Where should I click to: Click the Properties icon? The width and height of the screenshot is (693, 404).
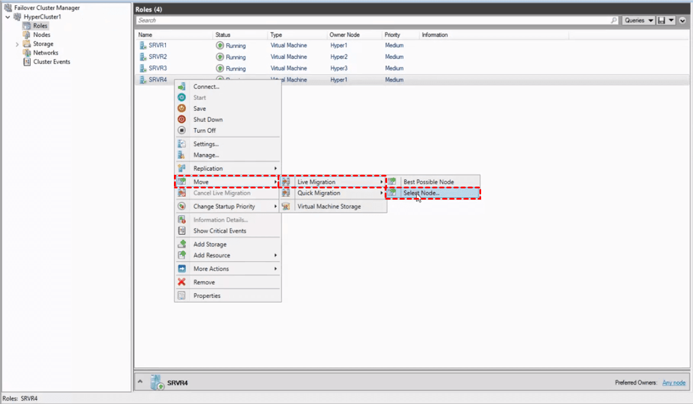click(182, 296)
